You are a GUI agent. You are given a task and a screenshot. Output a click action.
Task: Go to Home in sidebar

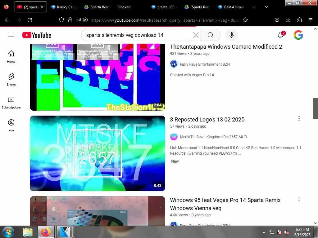[x=11, y=56]
